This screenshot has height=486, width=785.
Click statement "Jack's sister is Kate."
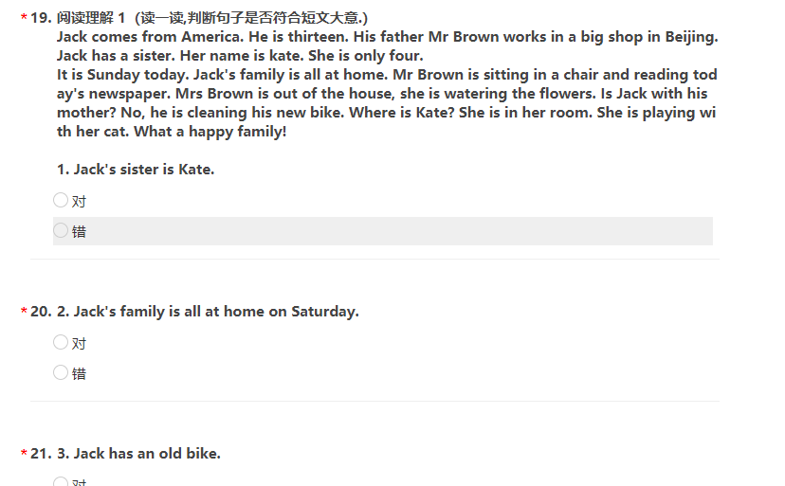pyautogui.click(x=136, y=170)
